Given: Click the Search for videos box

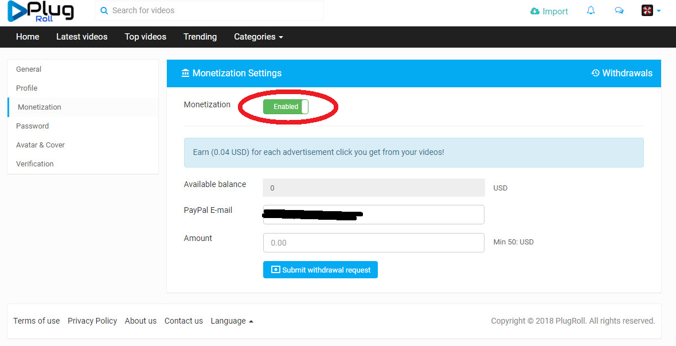Looking at the screenshot, I should click(x=215, y=10).
